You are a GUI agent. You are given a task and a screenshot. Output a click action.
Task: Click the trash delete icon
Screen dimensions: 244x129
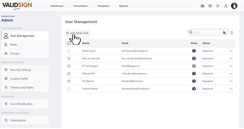pyautogui.click(x=232, y=32)
